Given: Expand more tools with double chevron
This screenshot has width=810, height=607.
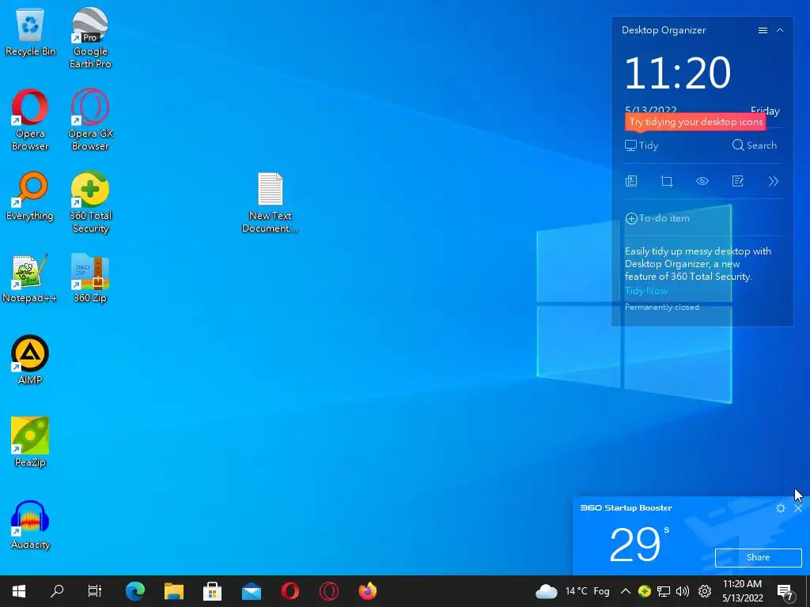Looking at the screenshot, I should coord(773,181).
